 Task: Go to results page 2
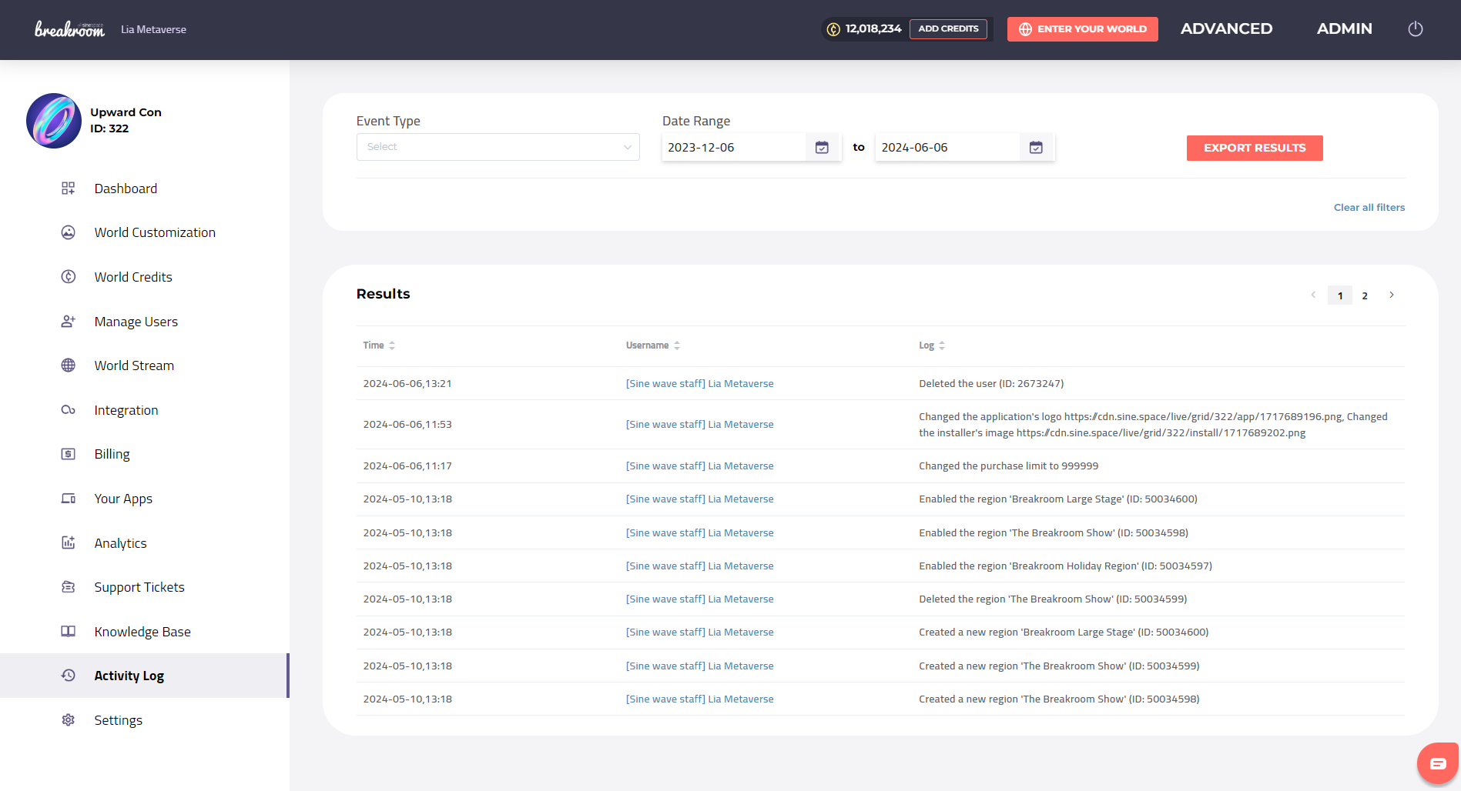click(x=1365, y=295)
